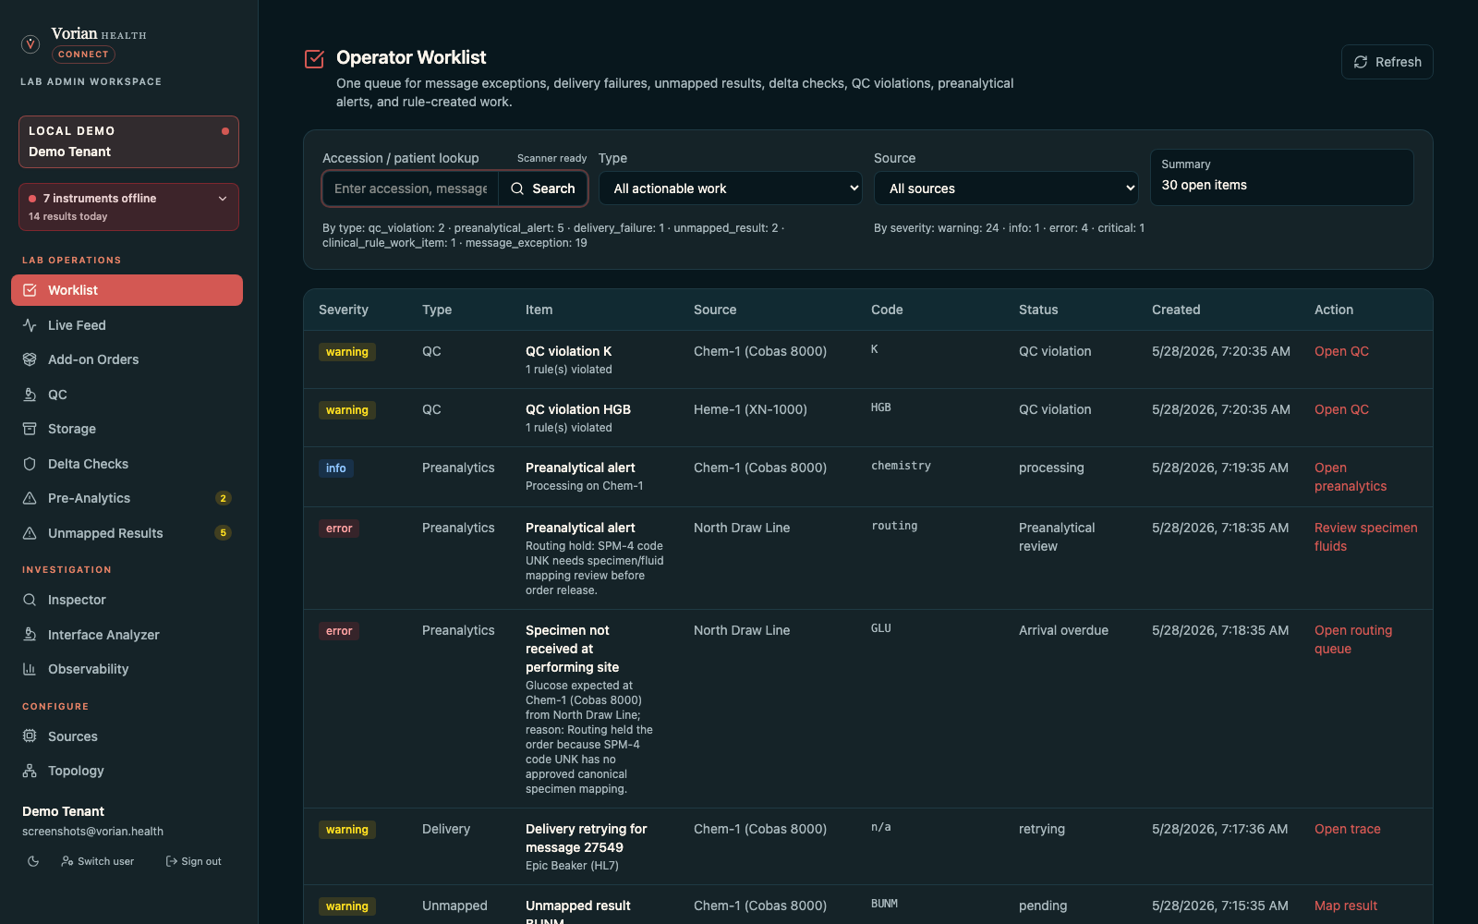
Task: Open the Topology configuration page
Action: point(127,771)
